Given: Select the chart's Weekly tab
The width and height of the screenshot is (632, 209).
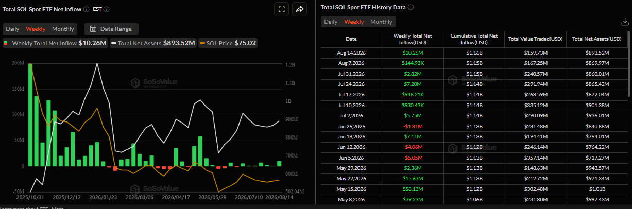Looking at the screenshot, I should (36, 29).
